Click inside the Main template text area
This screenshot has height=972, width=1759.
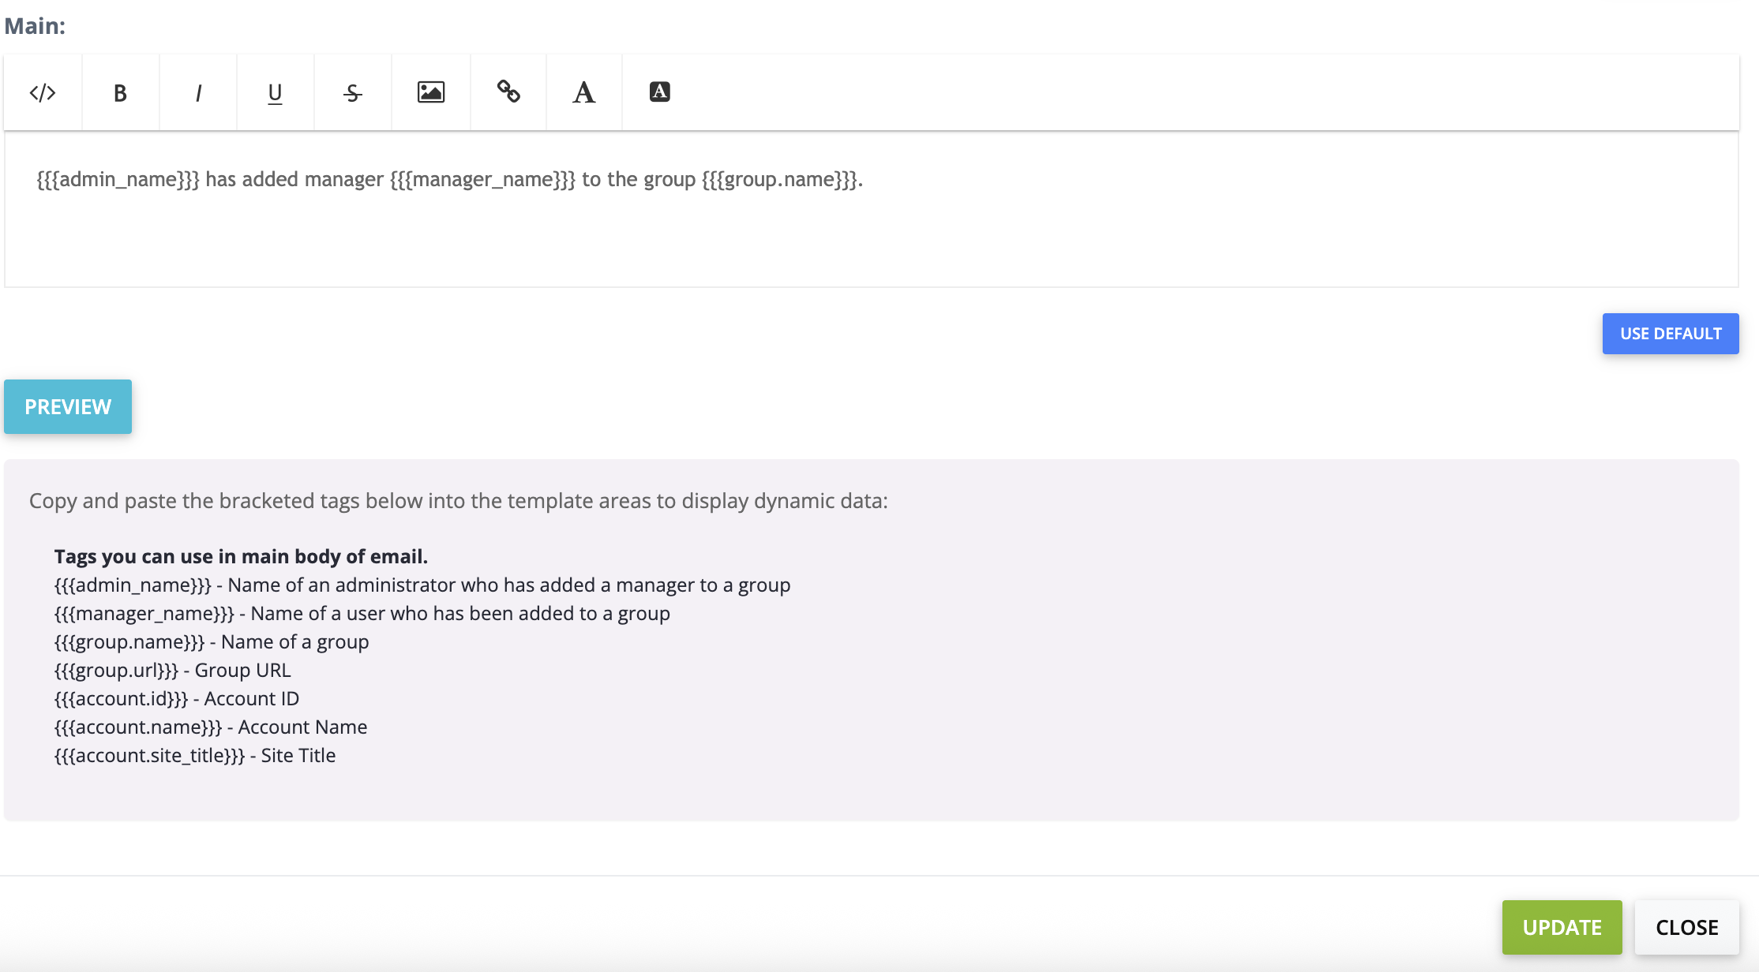868,237
